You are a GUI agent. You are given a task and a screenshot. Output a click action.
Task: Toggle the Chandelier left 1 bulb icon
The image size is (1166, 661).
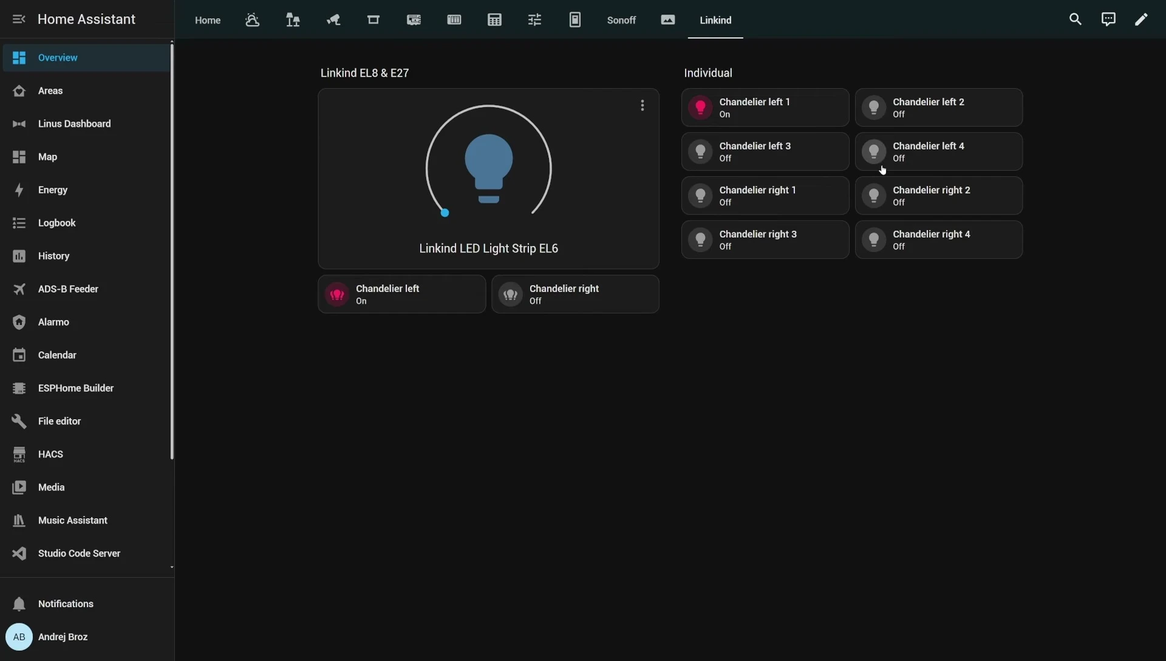coord(700,108)
